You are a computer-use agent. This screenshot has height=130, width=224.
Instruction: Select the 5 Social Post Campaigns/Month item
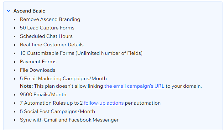(57, 112)
